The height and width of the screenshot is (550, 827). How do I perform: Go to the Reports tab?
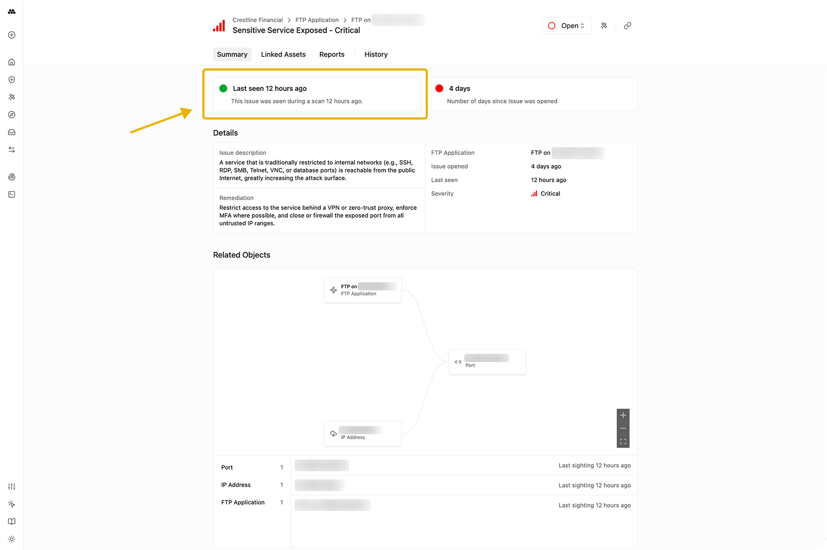pos(331,55)
